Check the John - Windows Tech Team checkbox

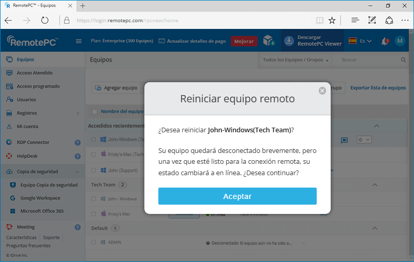click(94, 199)
